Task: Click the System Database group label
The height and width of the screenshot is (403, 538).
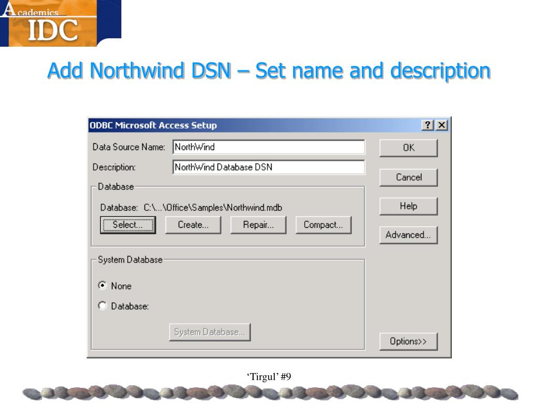Action: pyautogui.click(x=130, y=260)
